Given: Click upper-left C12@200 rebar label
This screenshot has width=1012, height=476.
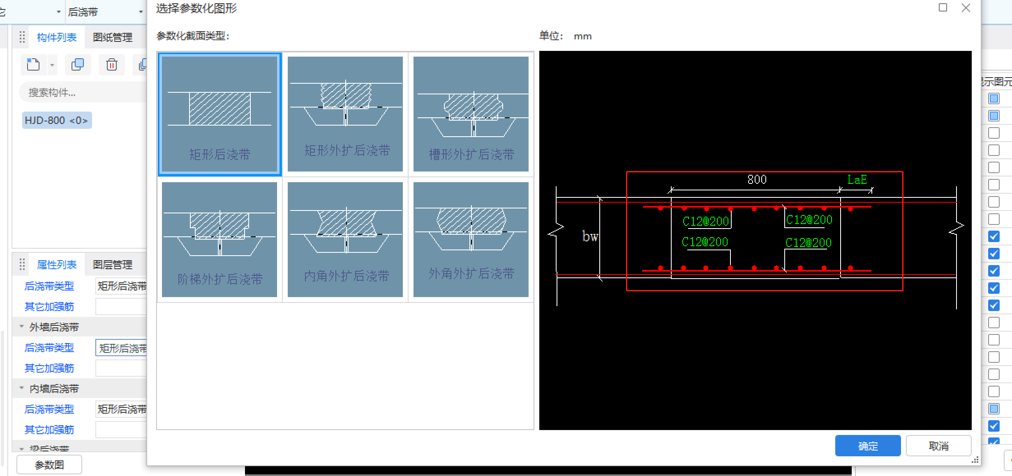Looking at the screenshot, I should tap(705, 222).
